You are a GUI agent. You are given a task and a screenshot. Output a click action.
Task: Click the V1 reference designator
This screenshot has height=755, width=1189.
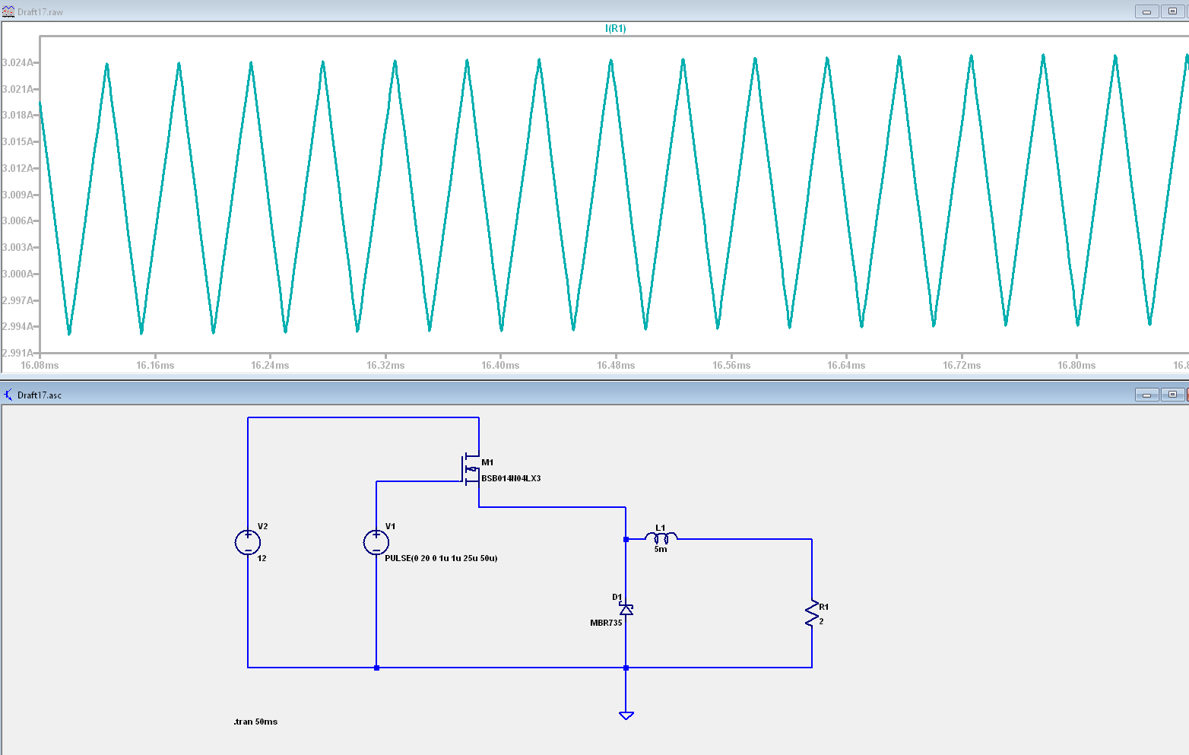391,526
